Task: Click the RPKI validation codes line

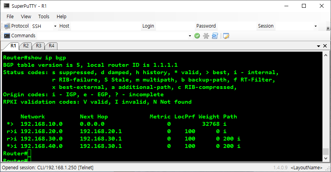Action: (97, 102)
